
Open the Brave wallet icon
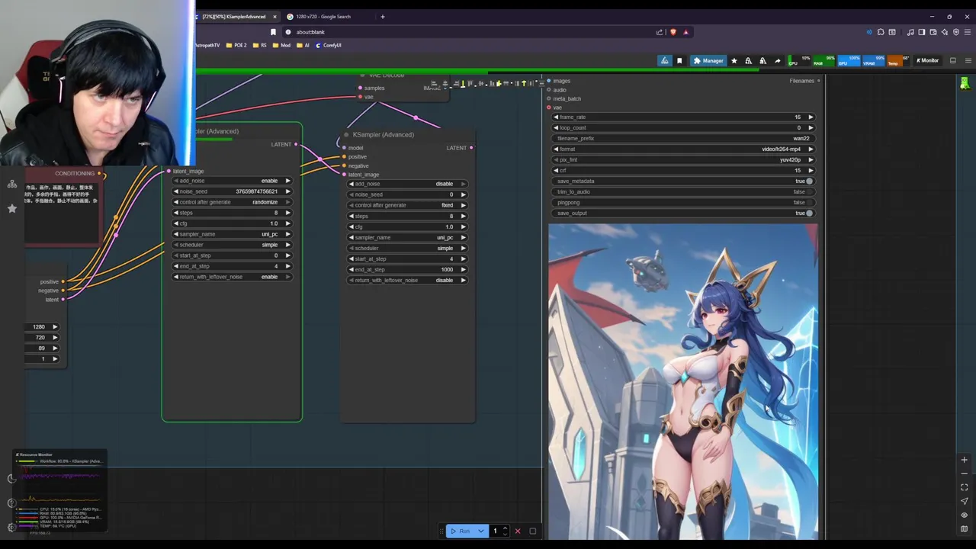click(x=933, y=32)
